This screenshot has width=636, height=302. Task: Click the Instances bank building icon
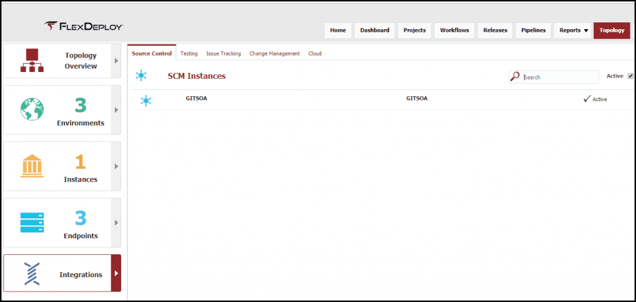coord(32,166)
